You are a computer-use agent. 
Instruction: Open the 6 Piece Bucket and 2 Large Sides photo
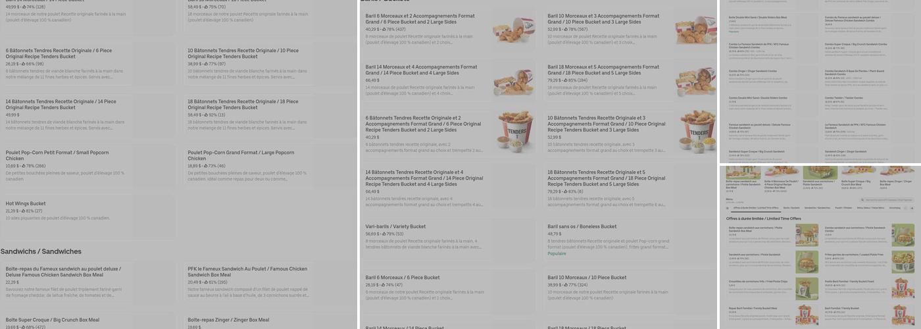click(514, 31)
